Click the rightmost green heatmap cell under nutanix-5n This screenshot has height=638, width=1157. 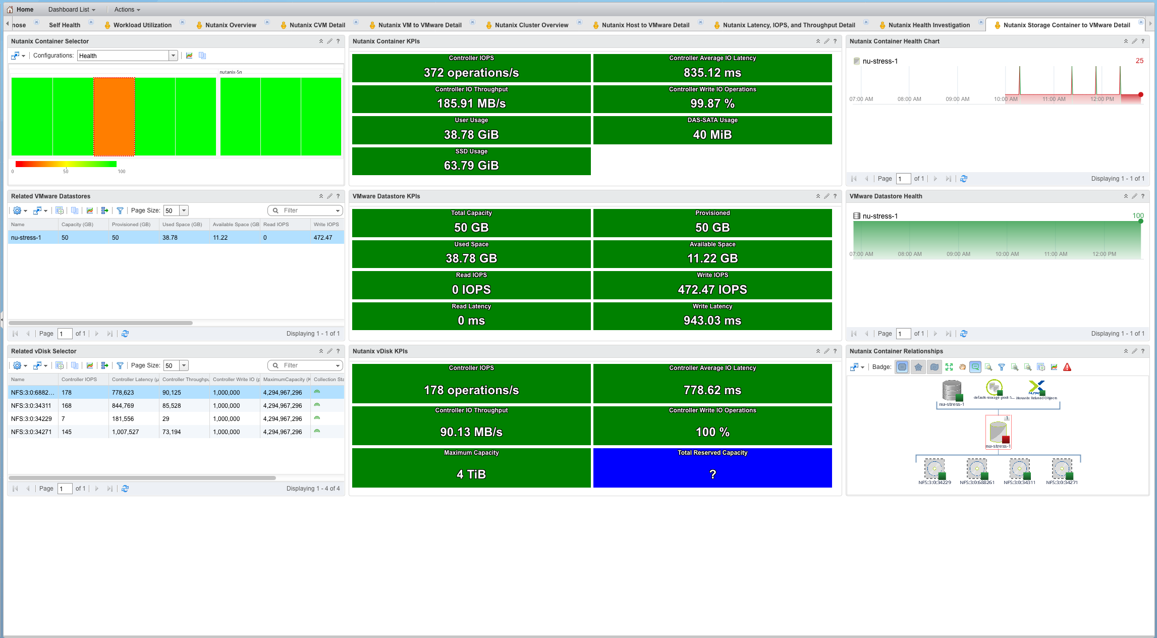click(321, 117)
